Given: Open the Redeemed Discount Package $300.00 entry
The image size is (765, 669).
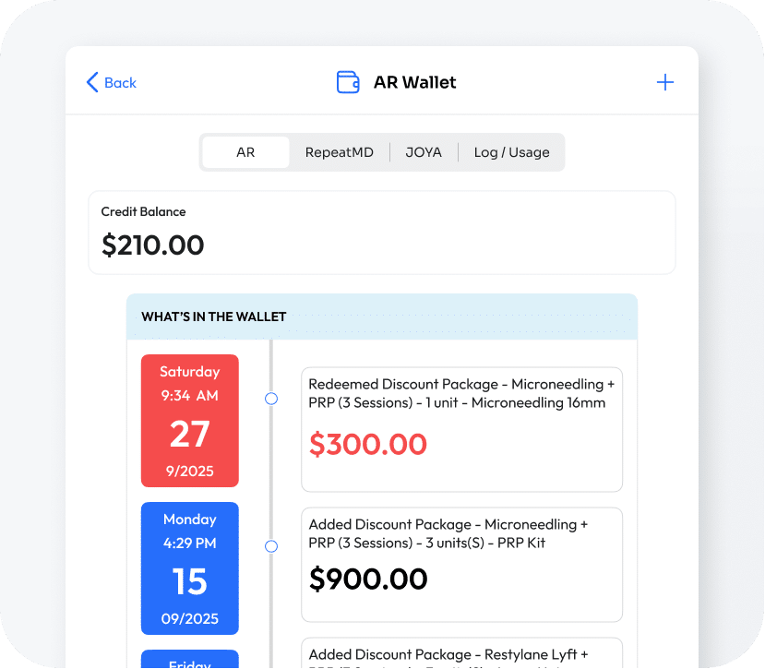Looking at the screenshot, I should (x=461, y=429).
